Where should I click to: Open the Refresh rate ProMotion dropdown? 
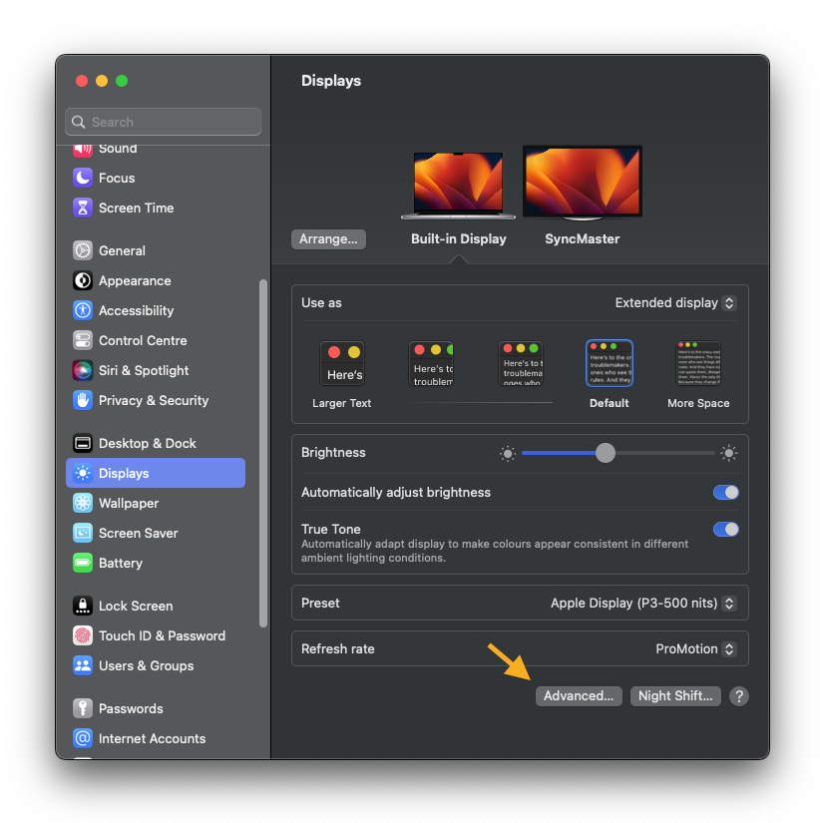(696, 648)
